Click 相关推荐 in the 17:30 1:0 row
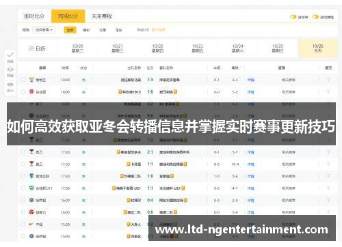Image resolution: width=342 pixels, height=247 pixels. coord(289,176)
